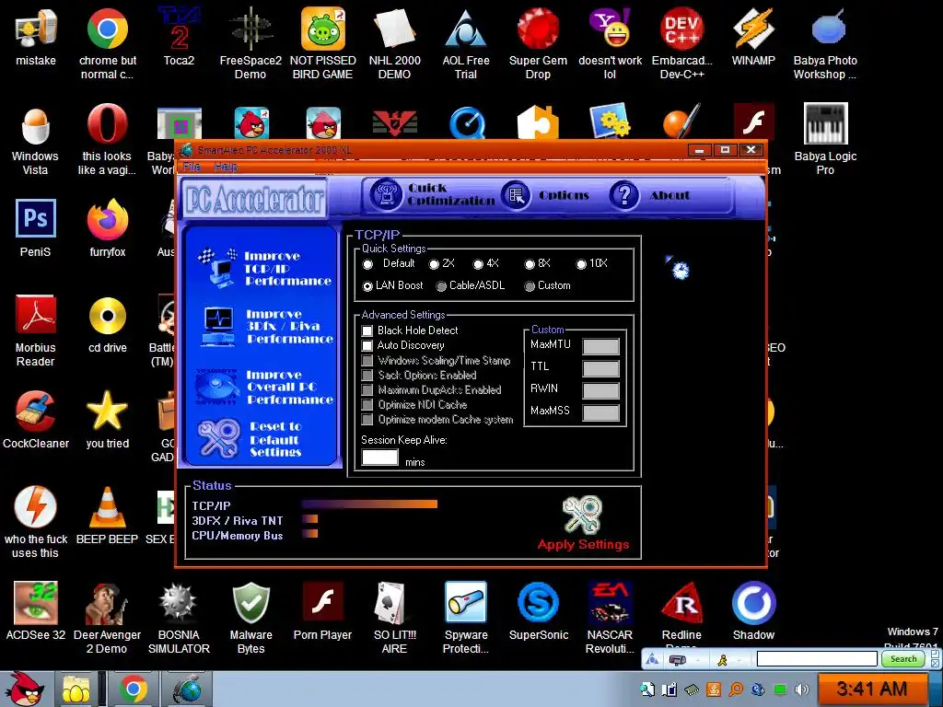Click the Angry Birds start button
The width and height of the screenshot is (943, 707).
(x=25, y=689)
